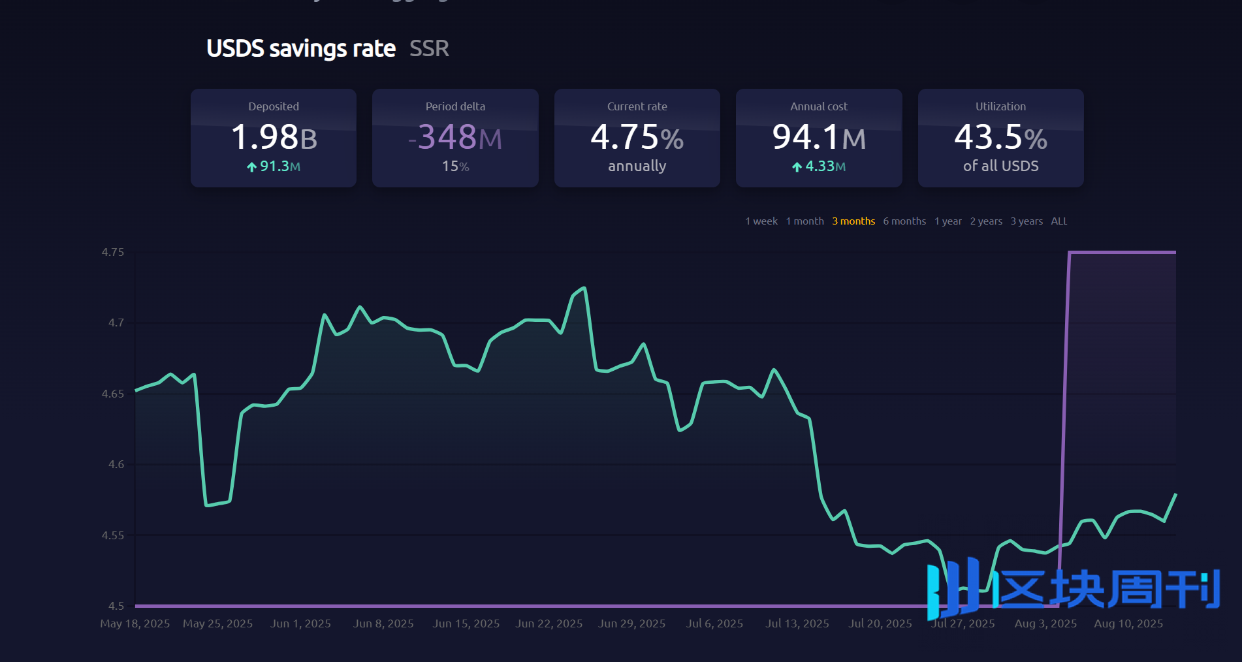Switch chart to 1 year range
1242x662 pixels.
(948, 221)
